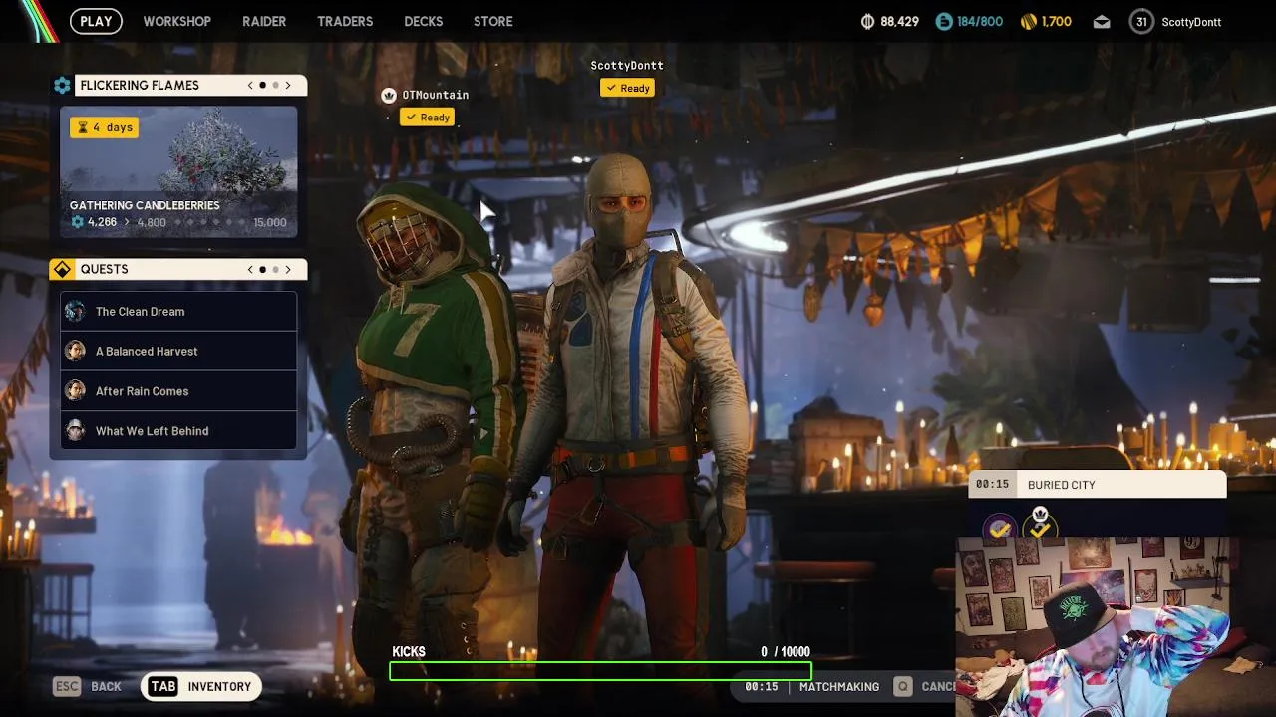Open the mail inbox envelope icon
This screenshot has height=717, width=1276.
tap(1102, 22)
